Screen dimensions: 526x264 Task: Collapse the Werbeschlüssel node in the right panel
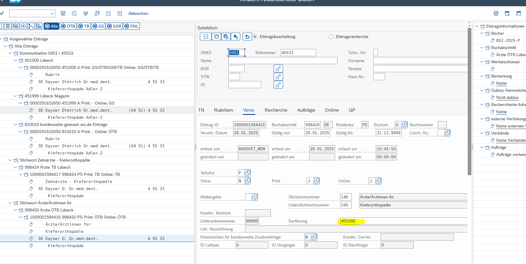point(482,62)
